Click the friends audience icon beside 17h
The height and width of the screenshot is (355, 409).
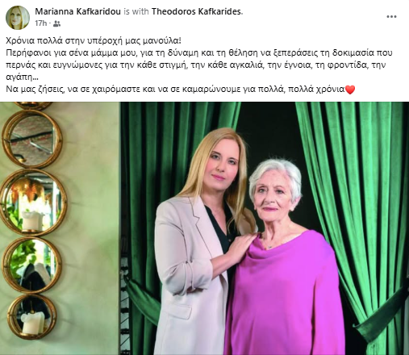[x=56, y=23]
